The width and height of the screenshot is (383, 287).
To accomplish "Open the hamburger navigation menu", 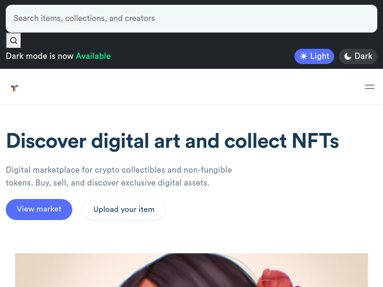I will tap(370, 87).
